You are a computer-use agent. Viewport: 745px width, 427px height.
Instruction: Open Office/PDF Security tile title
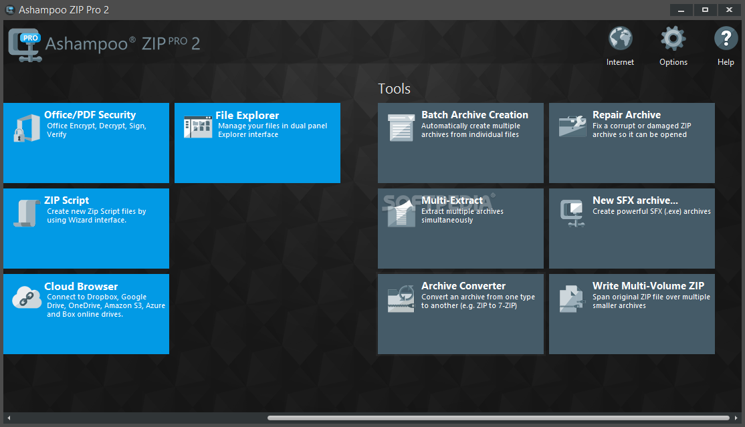[90, 115]
